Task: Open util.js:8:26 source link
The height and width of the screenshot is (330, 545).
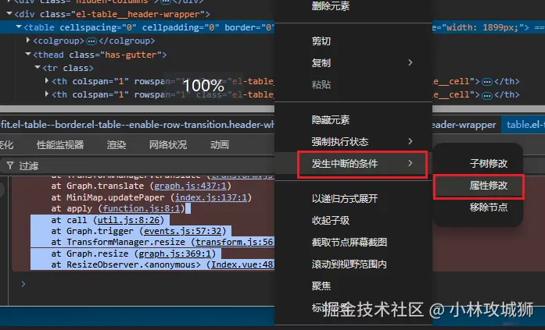Action: [128, 221]
